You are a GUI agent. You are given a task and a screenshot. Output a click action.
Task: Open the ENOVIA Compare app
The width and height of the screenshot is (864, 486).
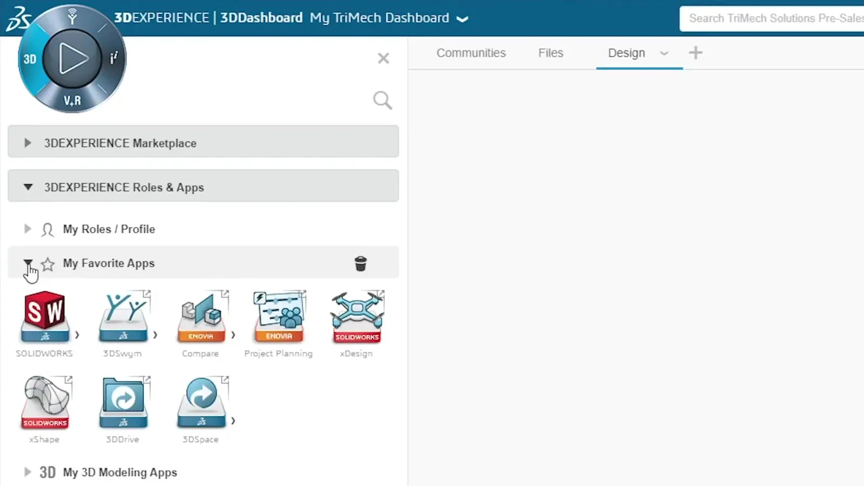[201, 317]
